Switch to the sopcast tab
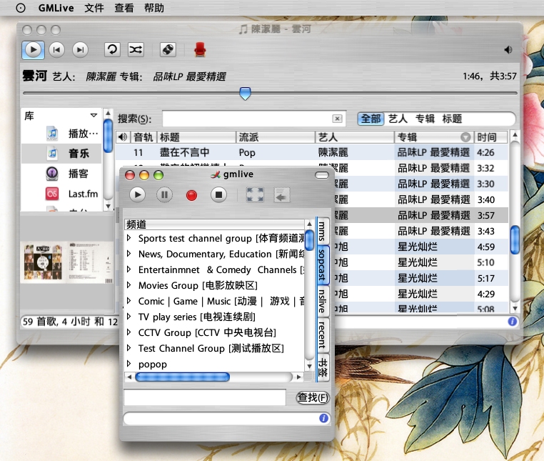This screenshot has width=544, height=461. (x=322, y=264)
